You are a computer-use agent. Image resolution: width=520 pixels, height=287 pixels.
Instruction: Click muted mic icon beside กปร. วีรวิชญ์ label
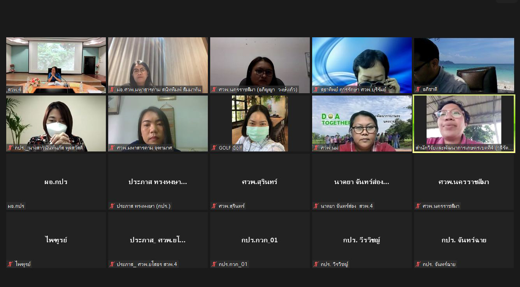316,264
